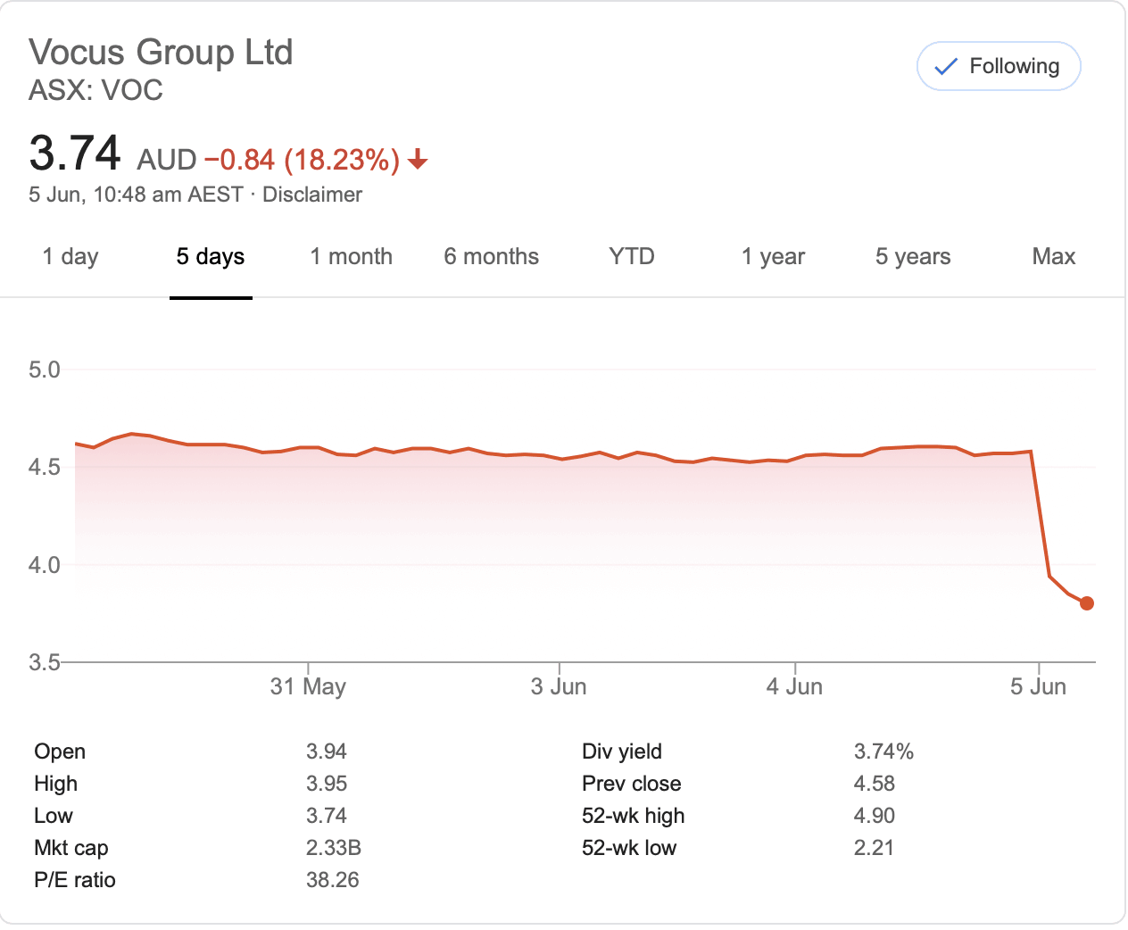Click the red endpoint dot on chart
The width and height of the screenshot is (1128, 930).
1086,603
